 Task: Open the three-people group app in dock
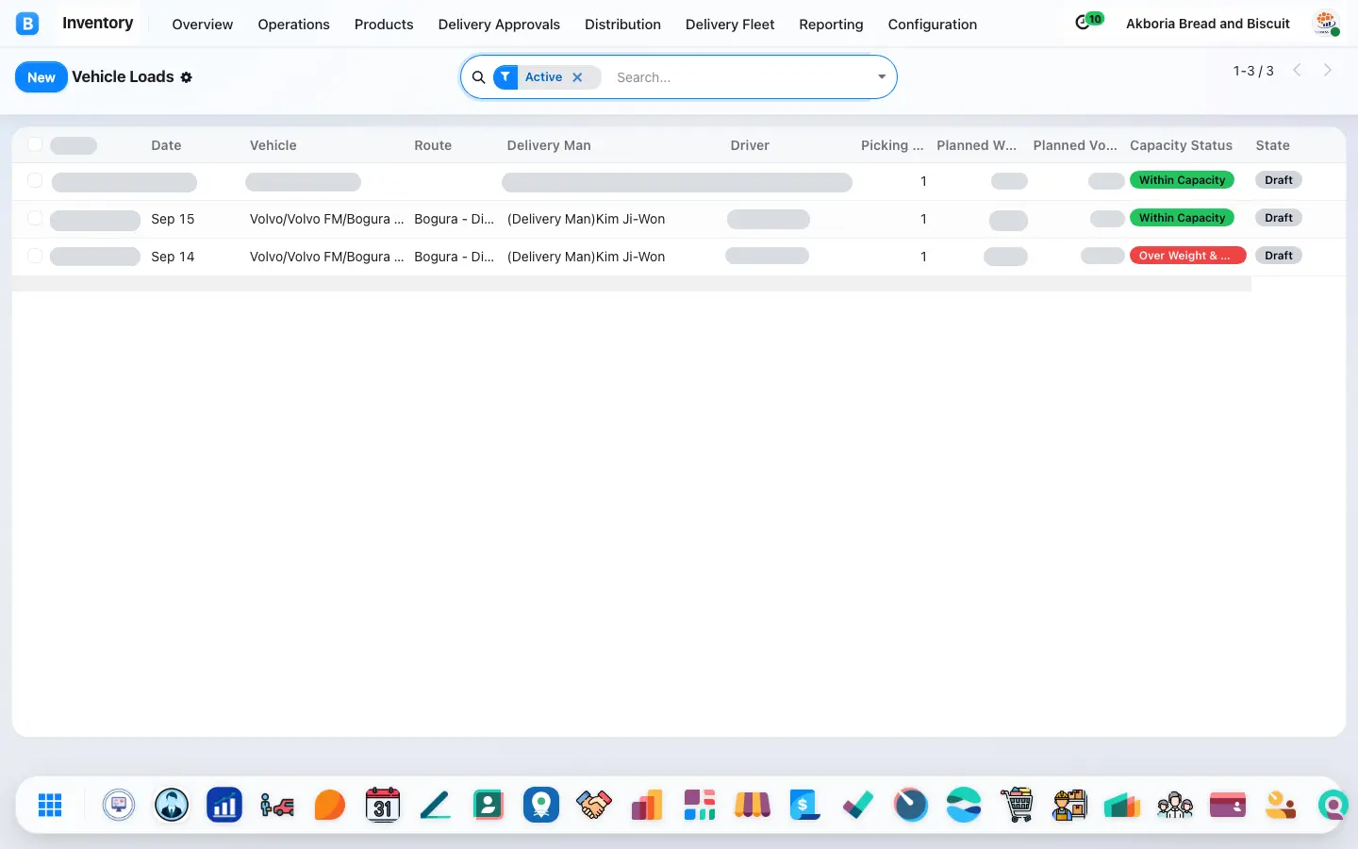coord(1175,805)
